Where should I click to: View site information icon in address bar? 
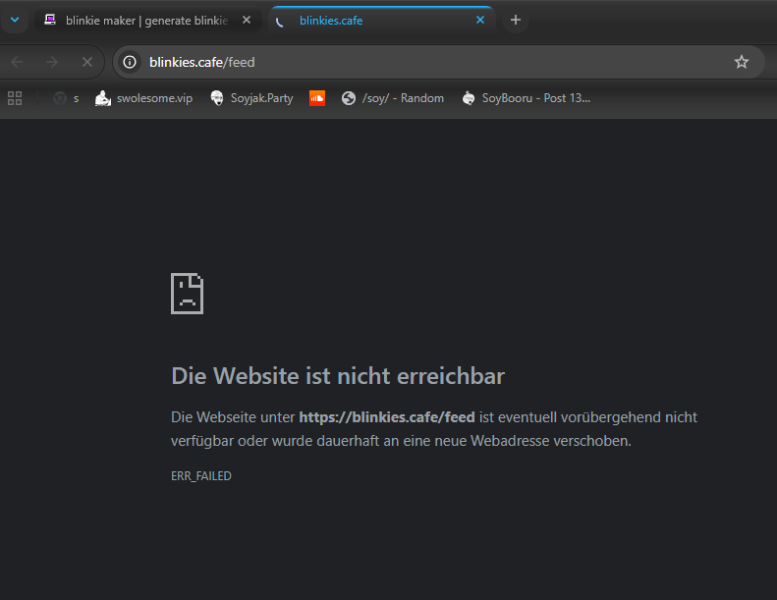pyautogui.click(x=130, y=62)
